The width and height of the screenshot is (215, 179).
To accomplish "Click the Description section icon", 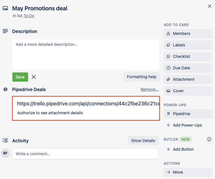I will pyautogui.click(x=5, y=31).
